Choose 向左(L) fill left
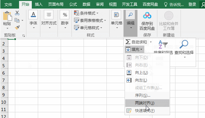The height and width of the screenshot is (118, 205). click(147, 80)
